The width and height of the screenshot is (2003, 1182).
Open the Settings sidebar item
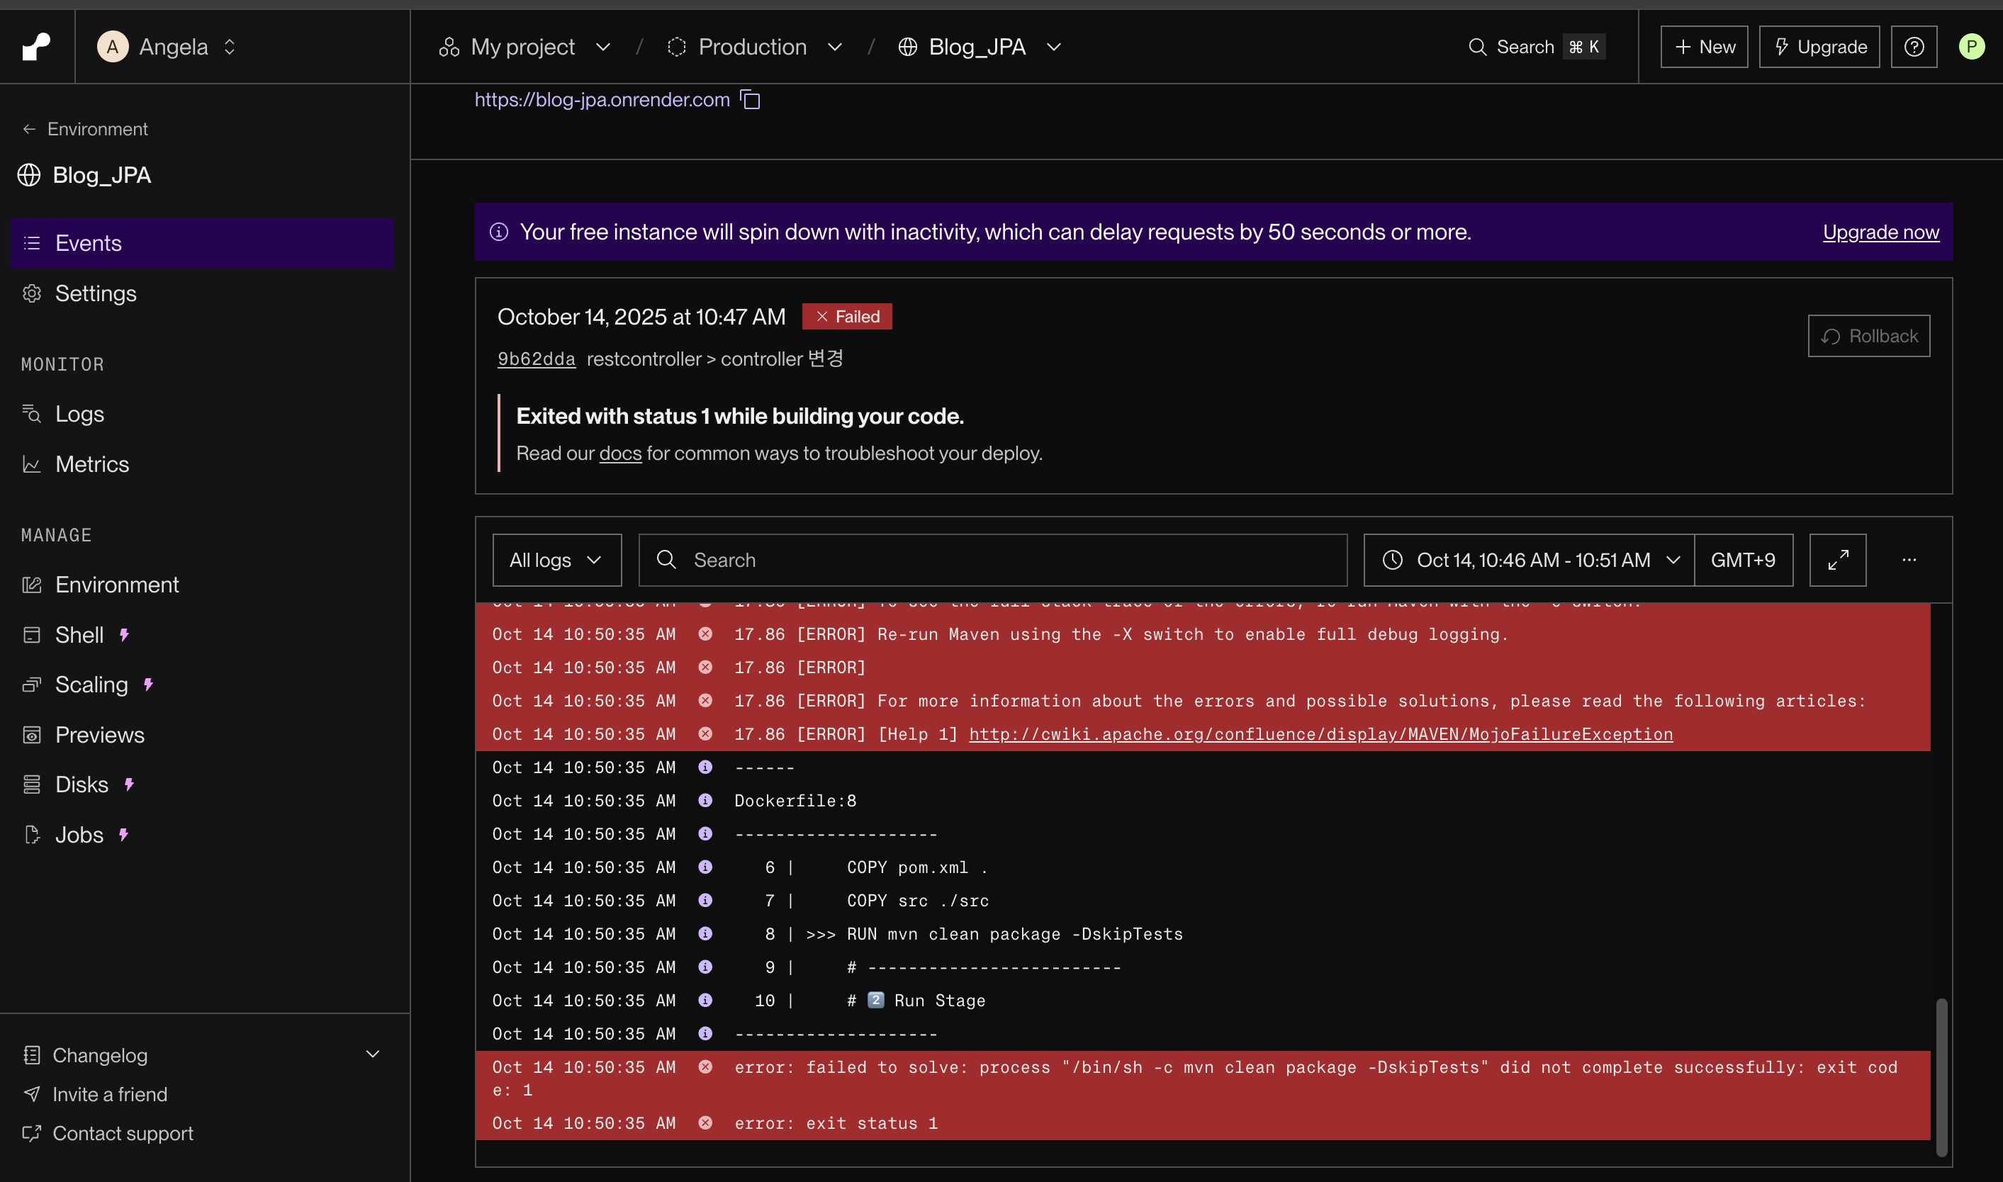coord(96,293)
